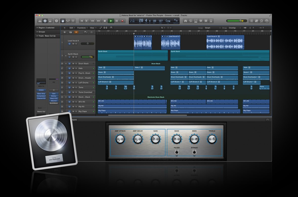Solo the Hip Kit track
The image size is (298, 197).
tap(76, 107)
